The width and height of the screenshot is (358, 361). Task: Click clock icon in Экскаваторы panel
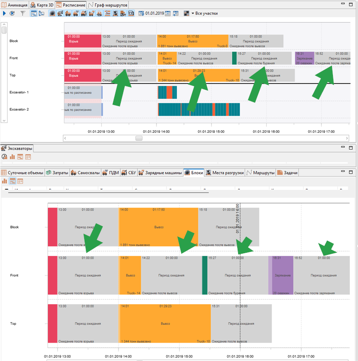pos(4,157)
